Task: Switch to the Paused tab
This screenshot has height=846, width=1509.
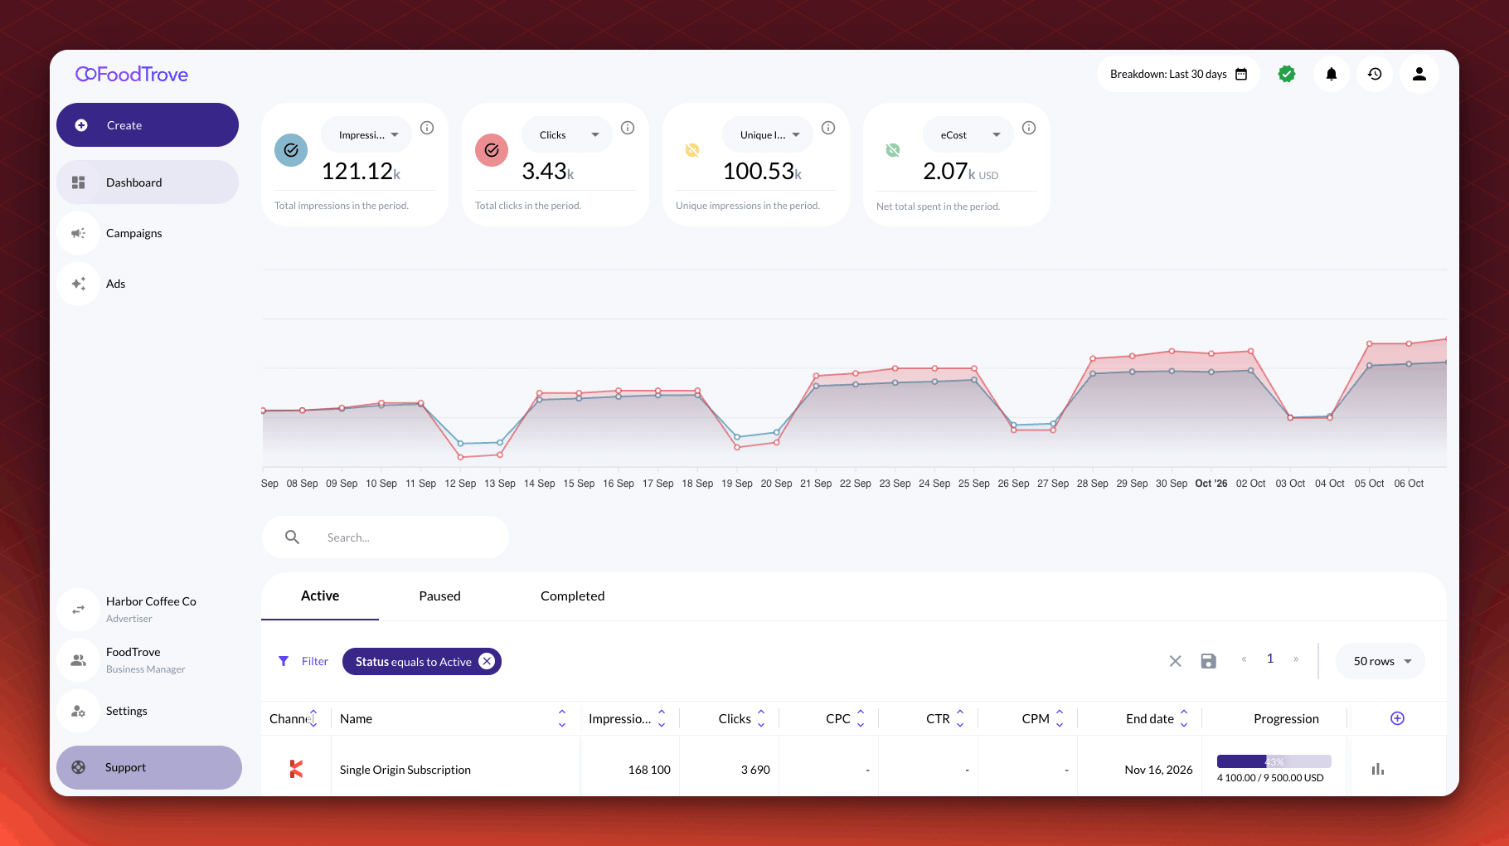Action: point(439,596)
